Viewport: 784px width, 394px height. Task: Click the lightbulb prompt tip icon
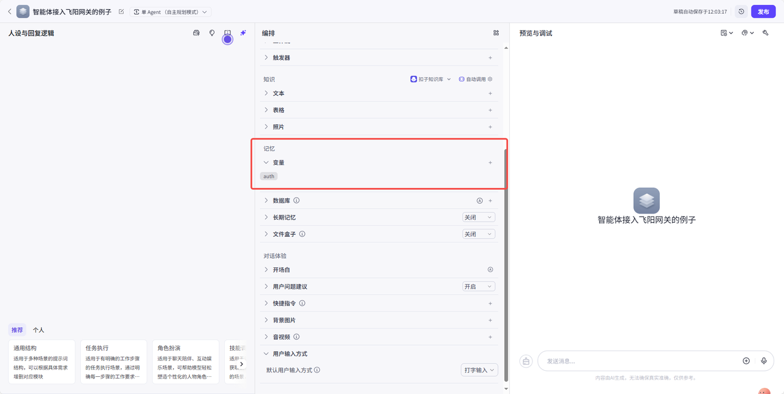[211, 32]
